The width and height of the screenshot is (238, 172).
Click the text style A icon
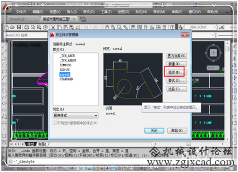pos(181,27)
